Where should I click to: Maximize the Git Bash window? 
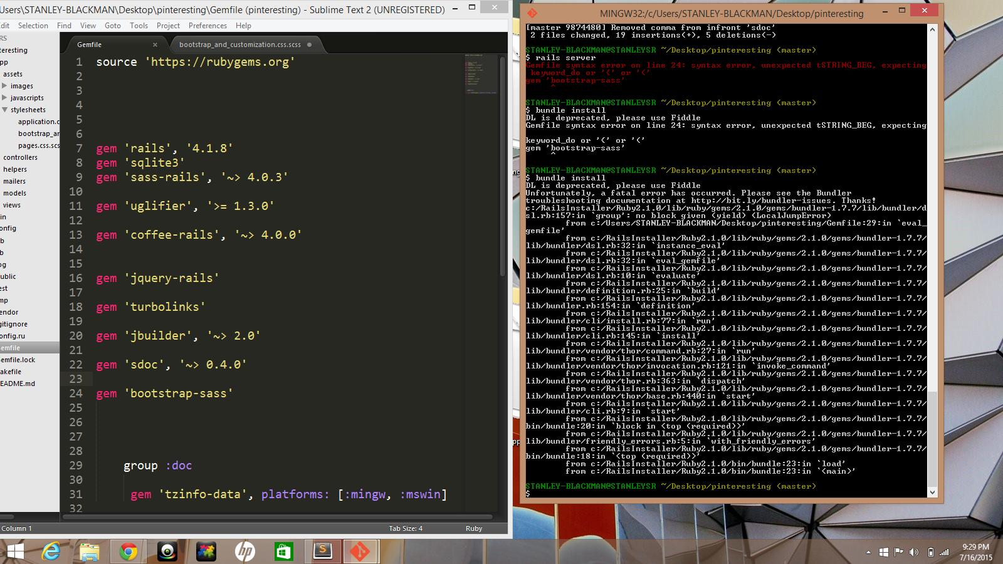click(901, 10)
